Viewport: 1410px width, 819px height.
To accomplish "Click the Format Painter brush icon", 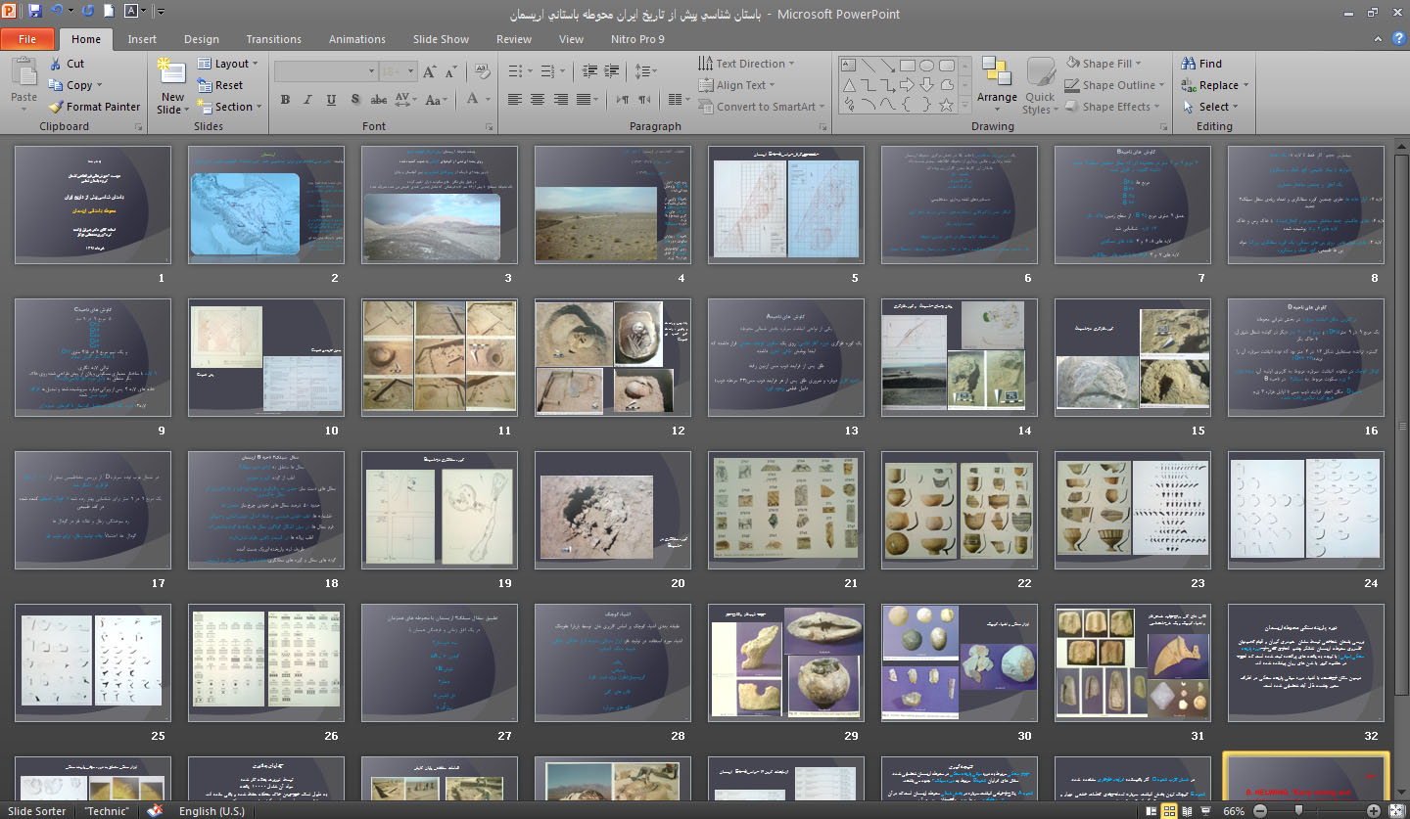I will 56,107.
